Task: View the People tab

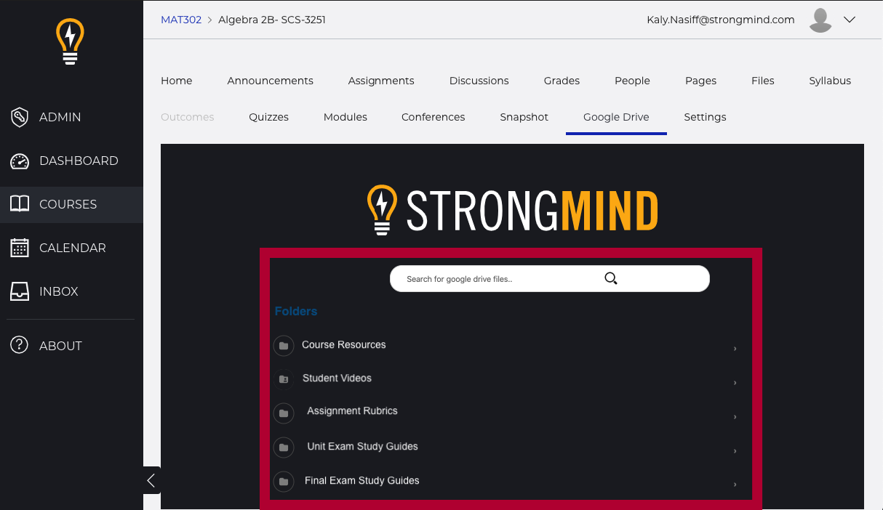Action: 632,81
